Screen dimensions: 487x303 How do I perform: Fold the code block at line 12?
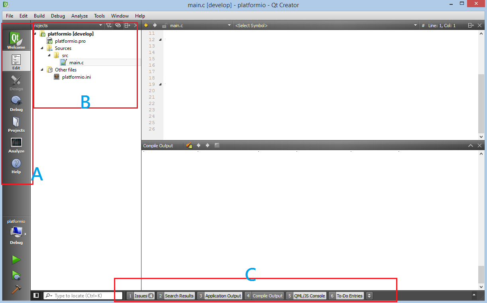tap(160, 40)
